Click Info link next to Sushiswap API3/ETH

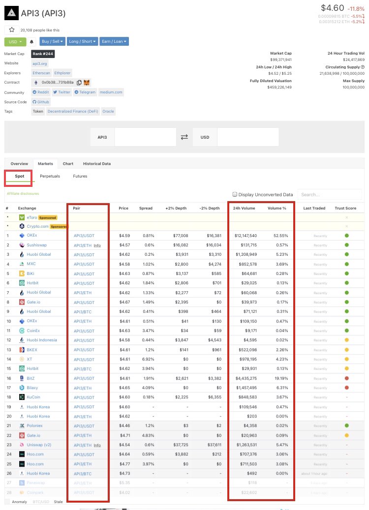click(x=97, y=245)
